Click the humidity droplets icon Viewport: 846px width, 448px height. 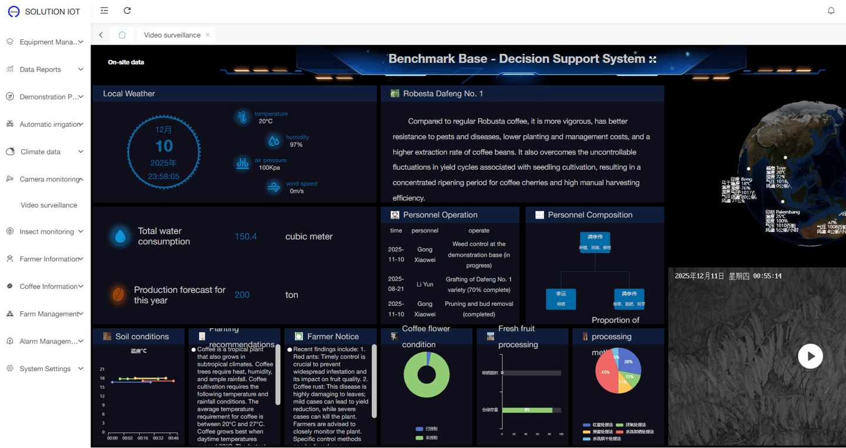tap(274, 140)
